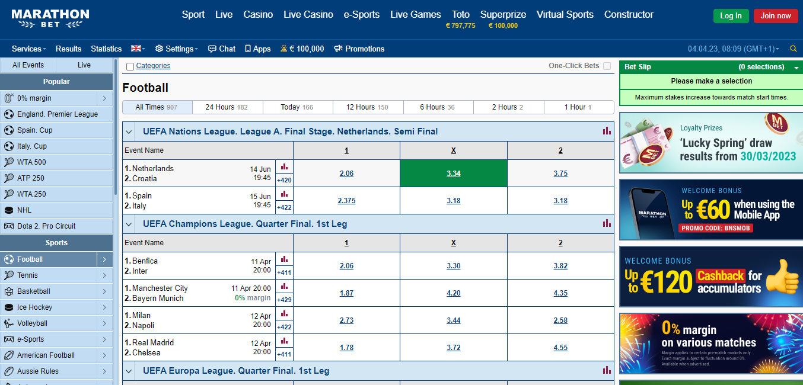803x385 pixels.
Task: Click the Join now button
Action: pos(776,16)
